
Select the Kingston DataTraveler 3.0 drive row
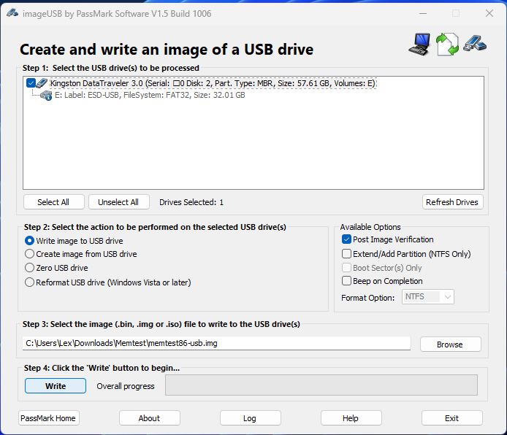(213, 83)
